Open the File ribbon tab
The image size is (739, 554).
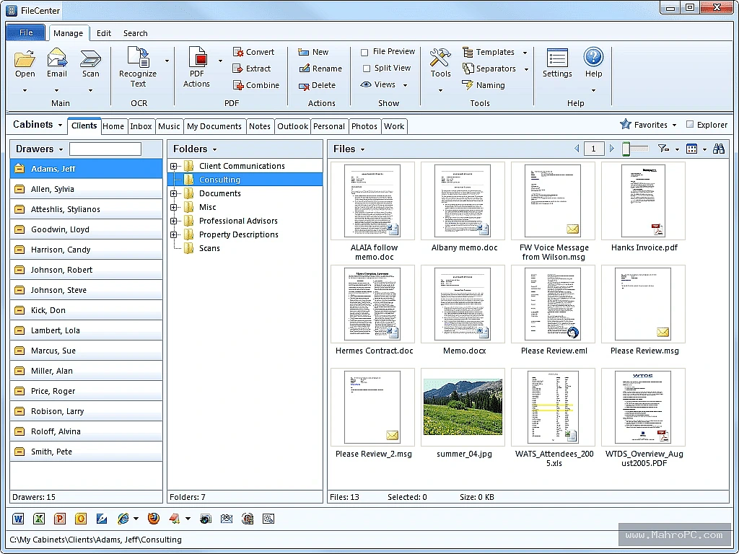(26, 32)
